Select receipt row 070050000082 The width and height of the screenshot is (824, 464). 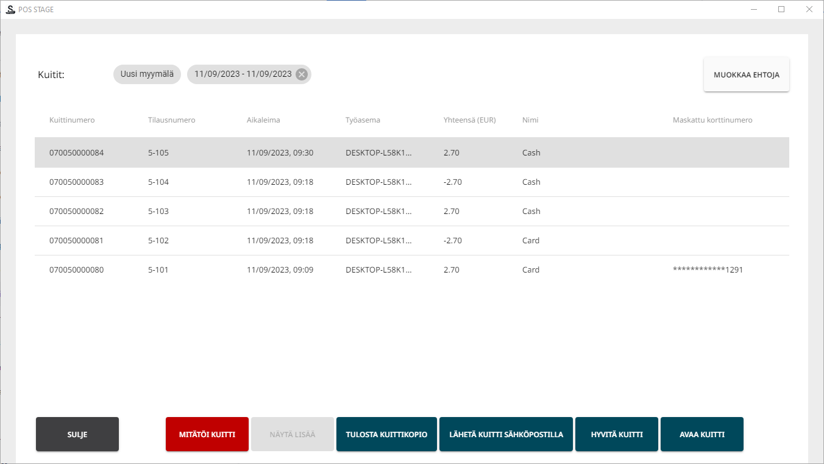pyautogui.click(x=77, y=211)
